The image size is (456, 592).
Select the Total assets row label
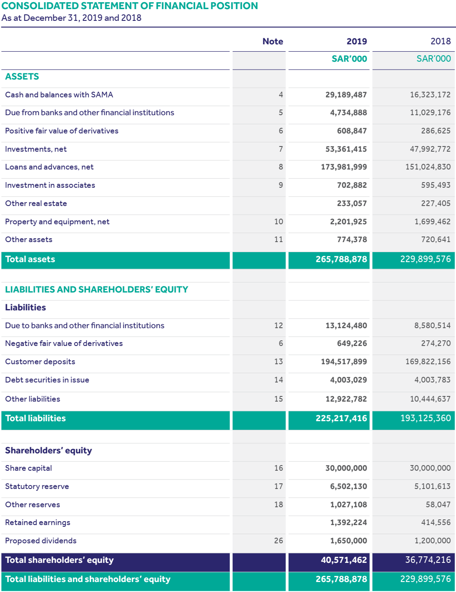30,259
